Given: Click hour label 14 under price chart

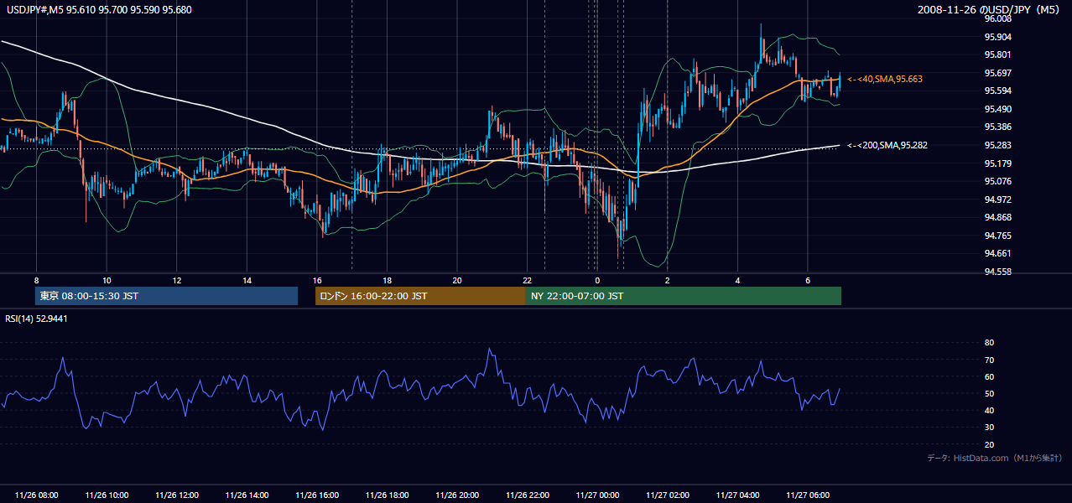Looking at the screenshot, I should 247,280.
